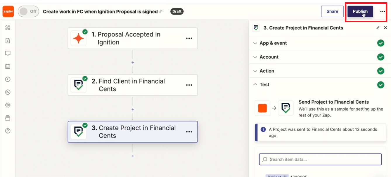
Task: Open the top-right three-dot menu
Action: coord(383,11)
